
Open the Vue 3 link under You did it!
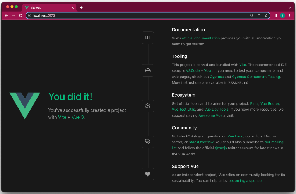click(78, 117)
